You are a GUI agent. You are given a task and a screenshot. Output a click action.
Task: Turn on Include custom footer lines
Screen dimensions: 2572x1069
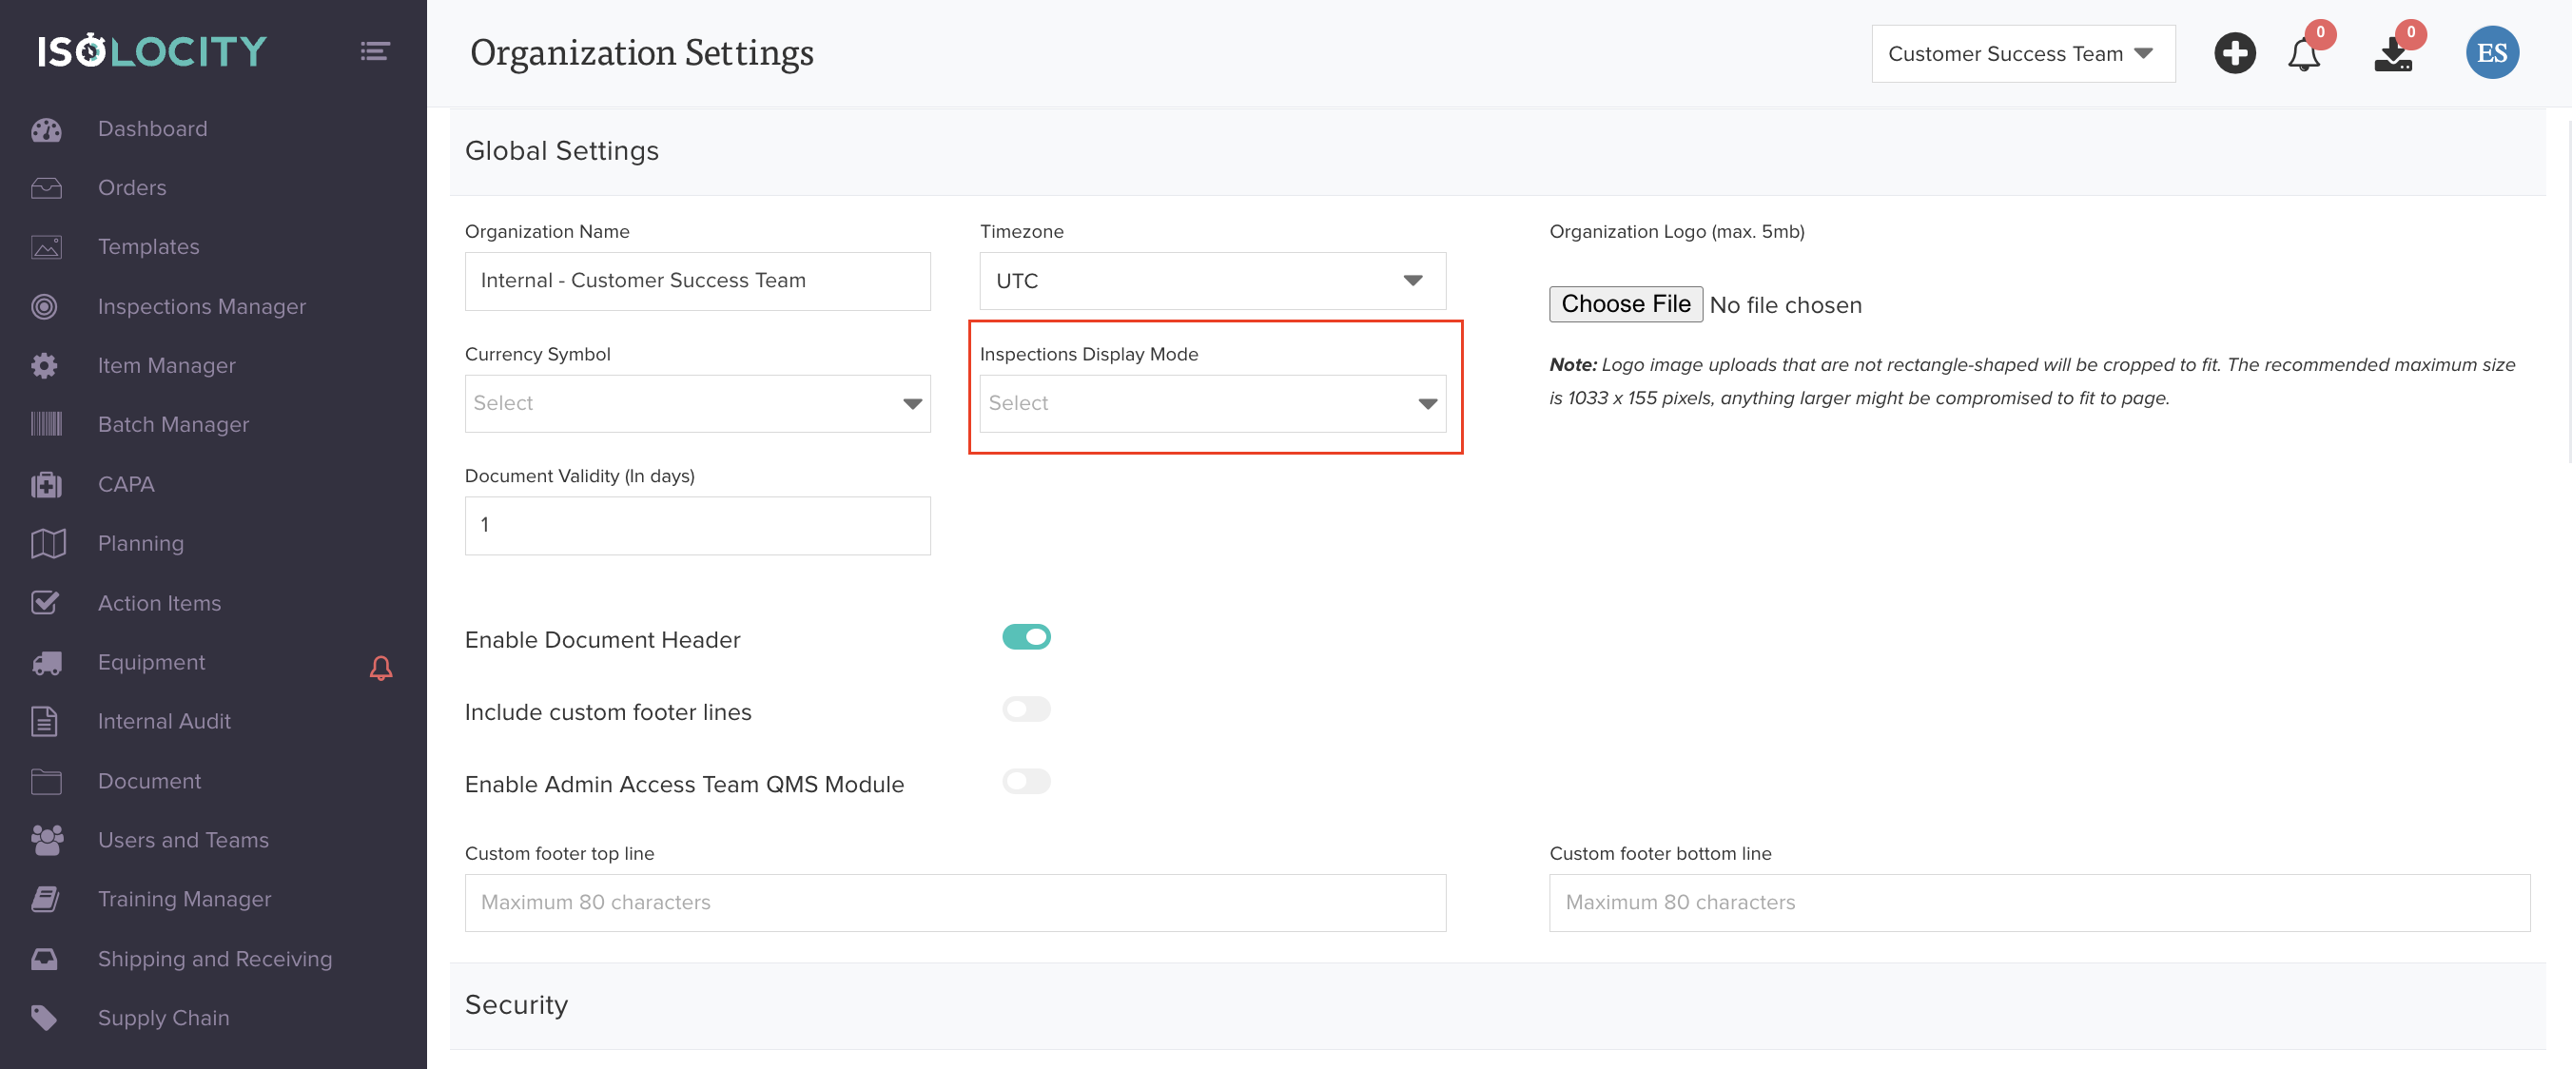pos(1025,709)
